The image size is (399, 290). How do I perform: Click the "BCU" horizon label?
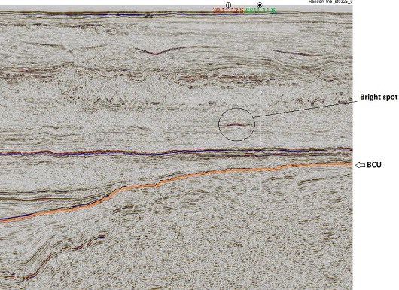374,165
